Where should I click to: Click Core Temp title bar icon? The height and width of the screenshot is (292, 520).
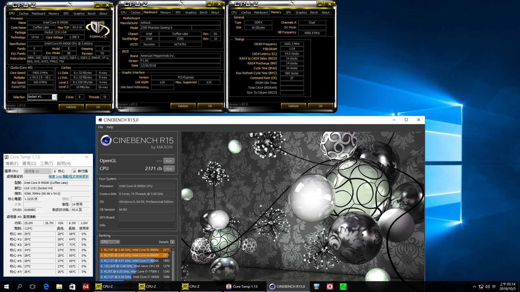(x=7, y=157)
